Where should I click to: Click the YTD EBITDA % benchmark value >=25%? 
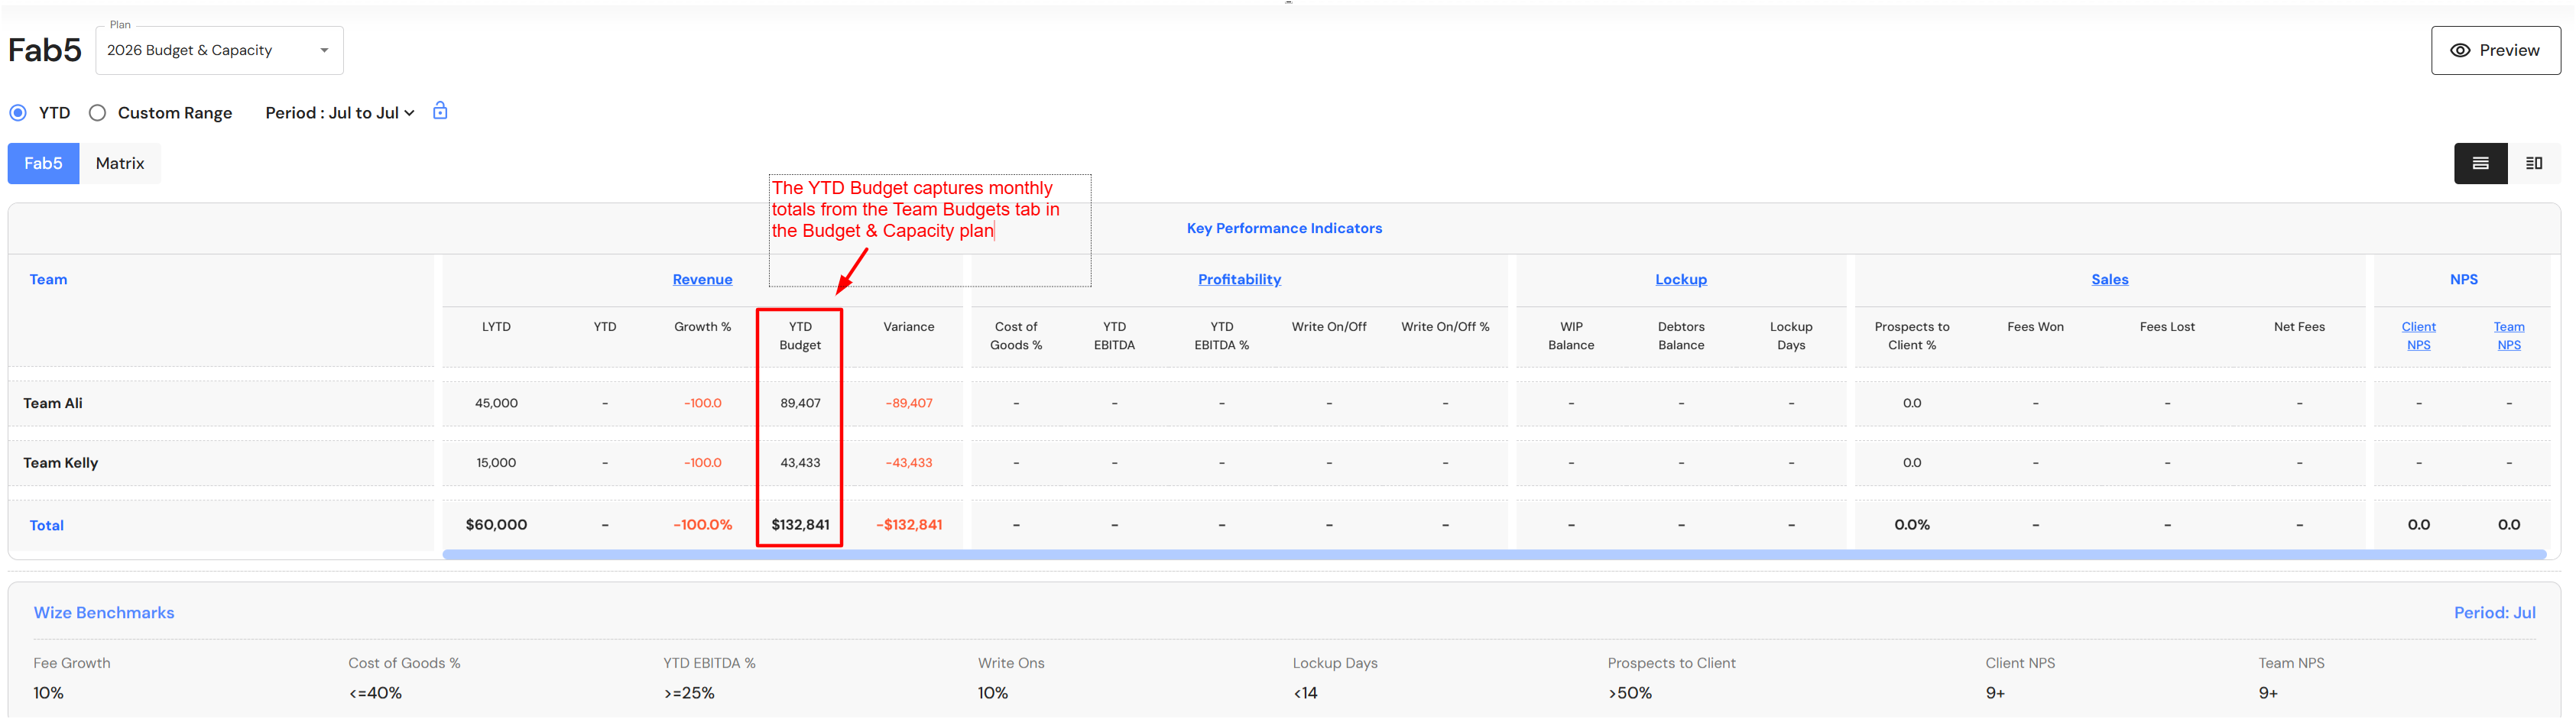(x=689, y=693)
